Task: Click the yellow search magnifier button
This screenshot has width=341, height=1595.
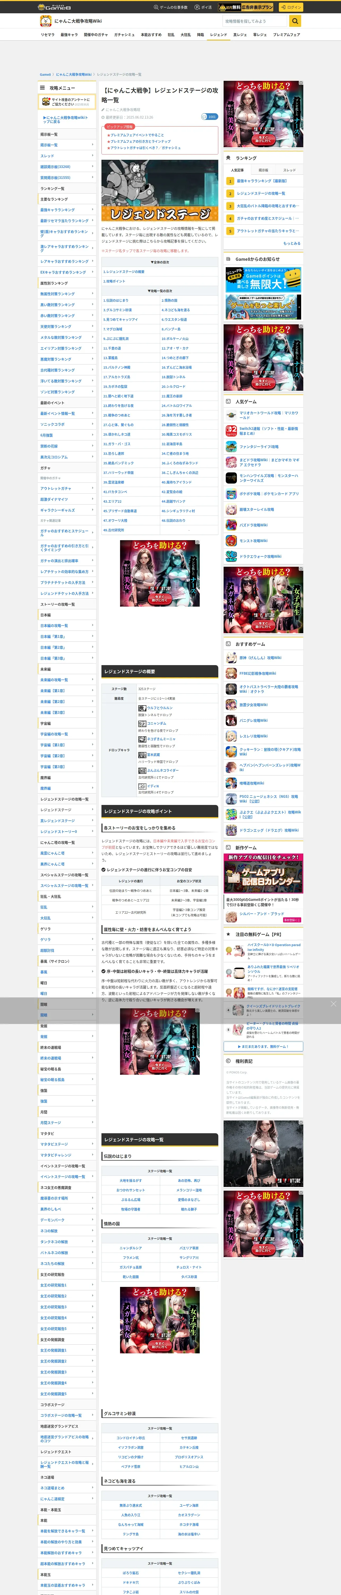Action: coord(295,21)
